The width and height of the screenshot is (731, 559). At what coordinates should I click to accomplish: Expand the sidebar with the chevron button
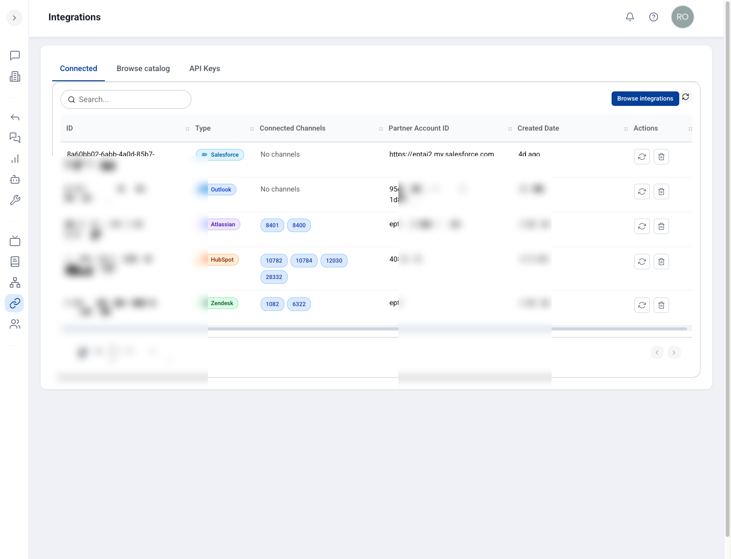(x=15, y=18)
